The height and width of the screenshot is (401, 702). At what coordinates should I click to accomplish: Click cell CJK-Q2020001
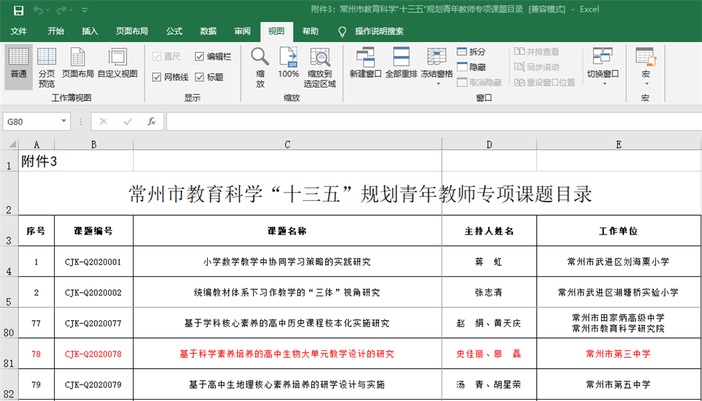(x=93, y=262)
